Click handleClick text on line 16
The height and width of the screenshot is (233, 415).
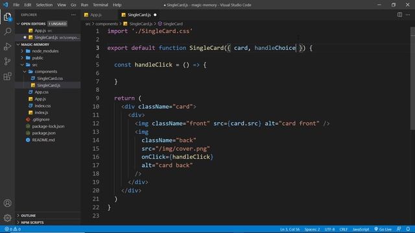(x=191, y=157)
